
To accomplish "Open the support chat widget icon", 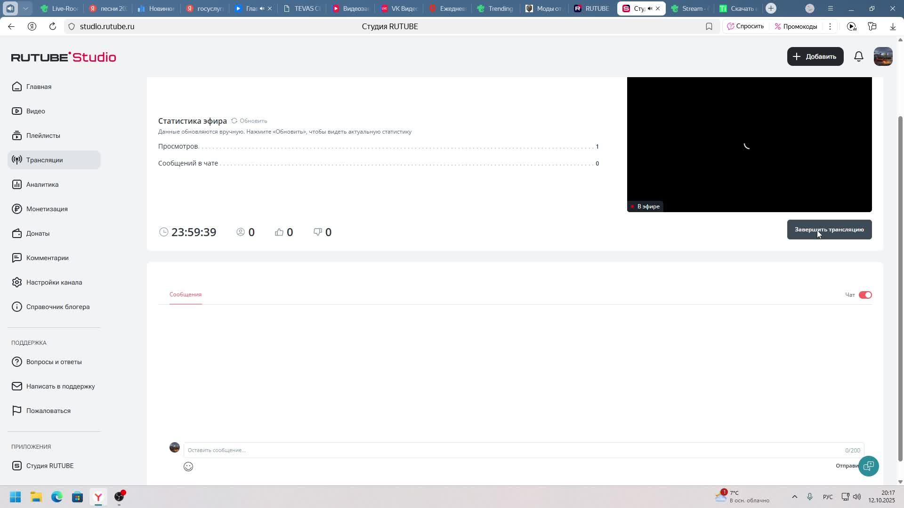I will coord(869,466).
